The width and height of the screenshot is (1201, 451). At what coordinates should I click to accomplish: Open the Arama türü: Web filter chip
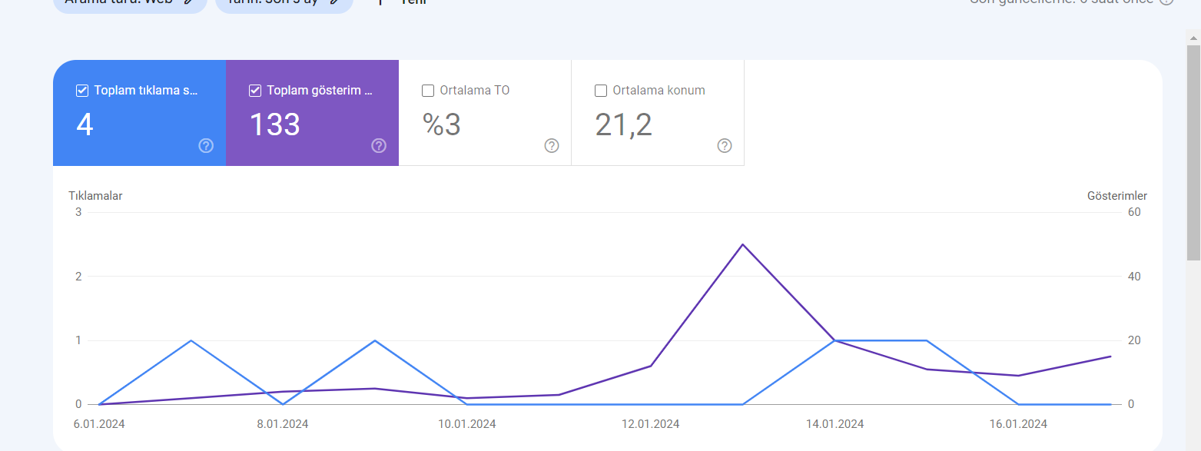(x=130, y=4)
